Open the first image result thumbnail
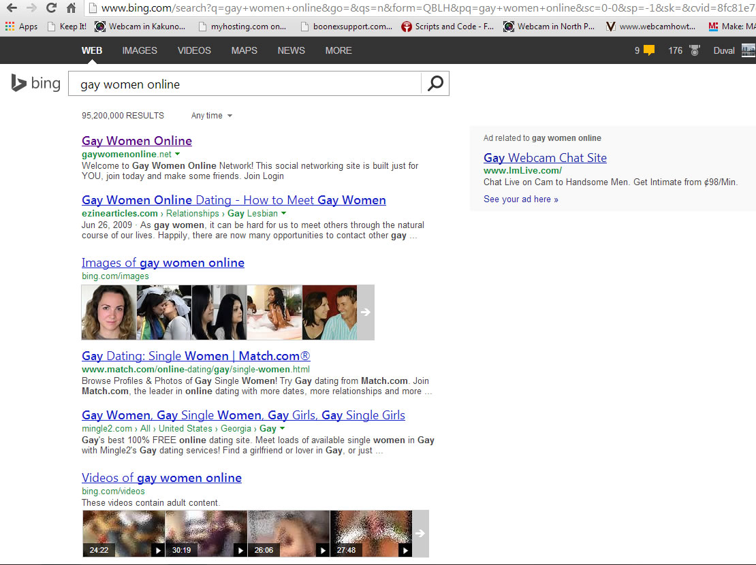 [x=109, y=312]
